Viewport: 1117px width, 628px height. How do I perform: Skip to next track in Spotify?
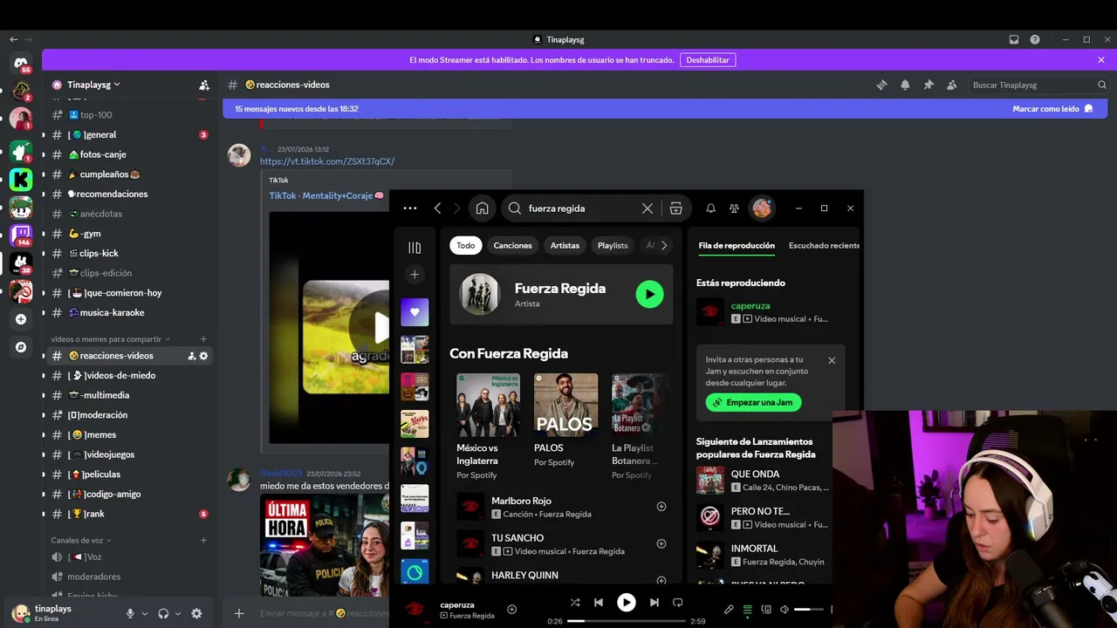coord(654,603)
